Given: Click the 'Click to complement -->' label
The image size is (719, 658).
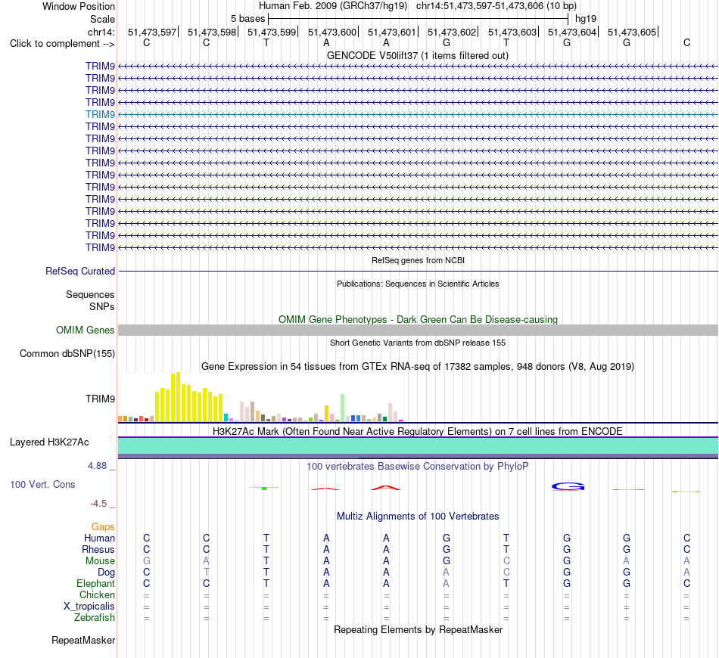Looking at the screenshot, I should pyautogui.click(x=62, y=44).
